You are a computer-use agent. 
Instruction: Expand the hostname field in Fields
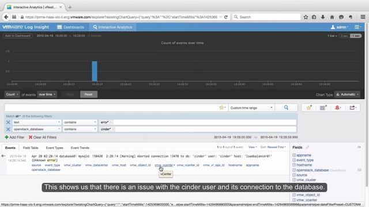coord(294,165)
